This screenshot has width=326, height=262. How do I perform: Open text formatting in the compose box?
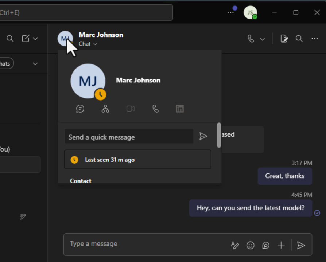click(235, 245)
